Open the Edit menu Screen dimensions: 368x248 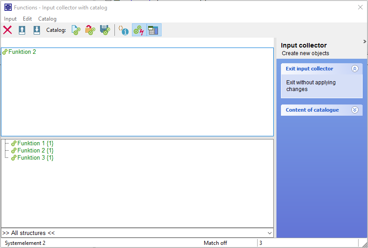click(27, 19)
